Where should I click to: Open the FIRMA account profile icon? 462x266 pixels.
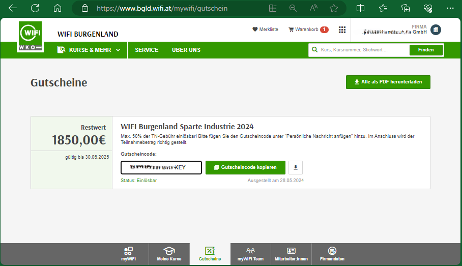point(436,29)
